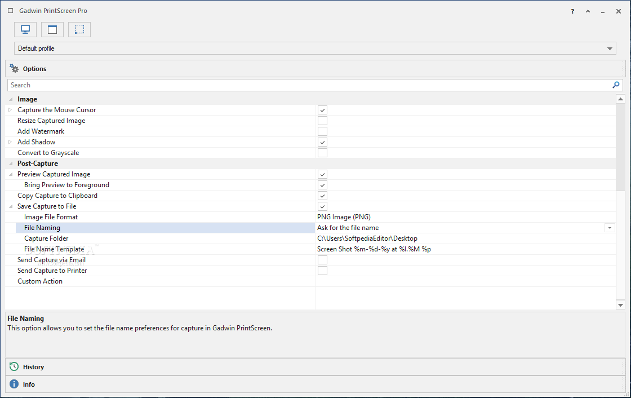Screen dimensions: 631x398
Task: Click the scrollbar down arrow
Action: pos(620,306)
